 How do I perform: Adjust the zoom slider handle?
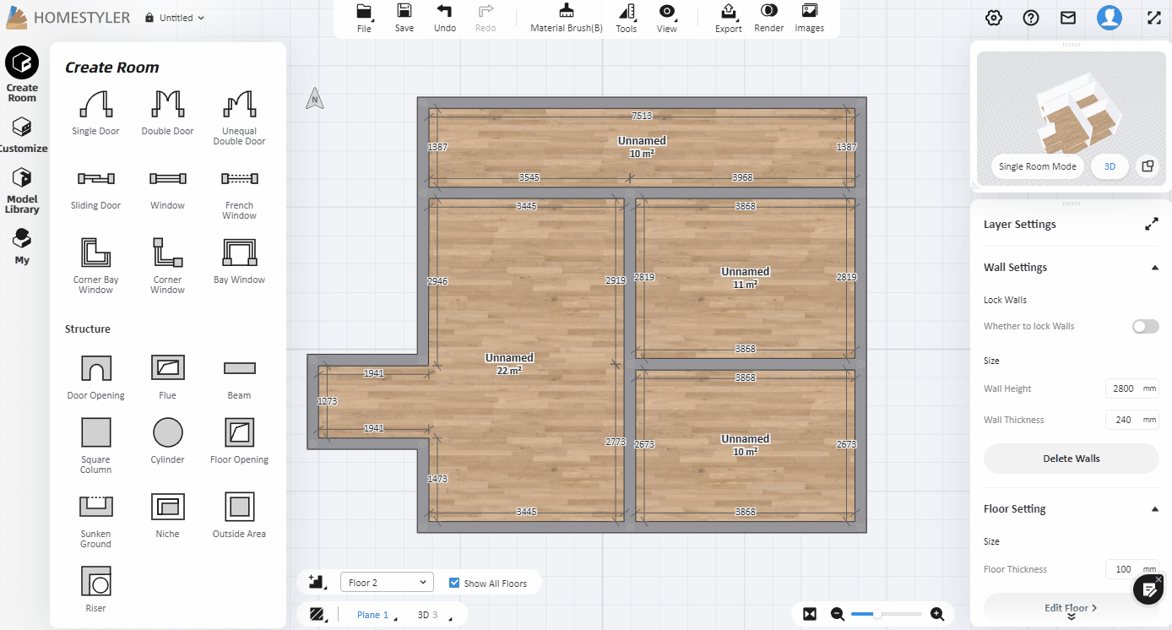click(x=878, y=614)
